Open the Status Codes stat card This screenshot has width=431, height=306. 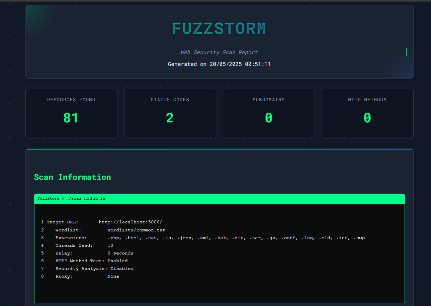coord(170,113)
